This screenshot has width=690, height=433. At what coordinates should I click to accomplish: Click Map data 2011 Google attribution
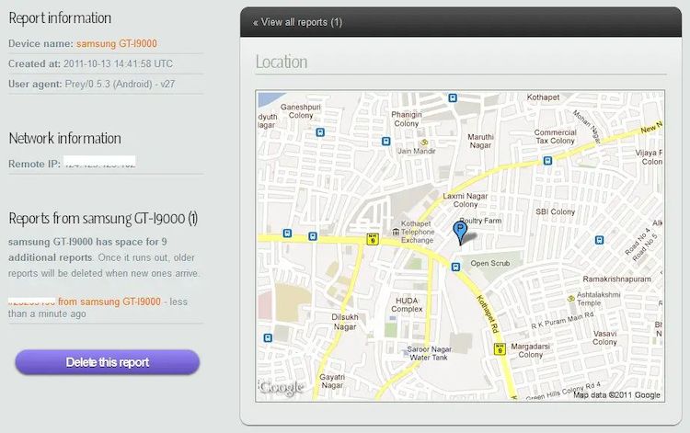click(616, 395)
